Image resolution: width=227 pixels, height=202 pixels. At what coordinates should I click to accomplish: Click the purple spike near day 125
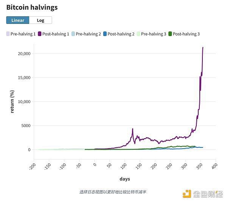pyautogui.click(x=132, y=128)
